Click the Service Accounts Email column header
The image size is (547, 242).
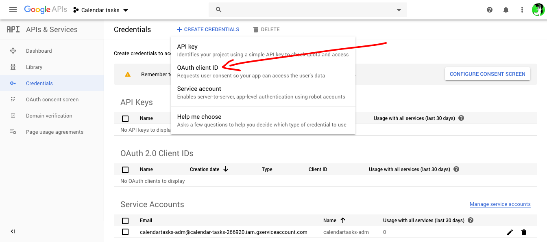[x=146, y=221]
